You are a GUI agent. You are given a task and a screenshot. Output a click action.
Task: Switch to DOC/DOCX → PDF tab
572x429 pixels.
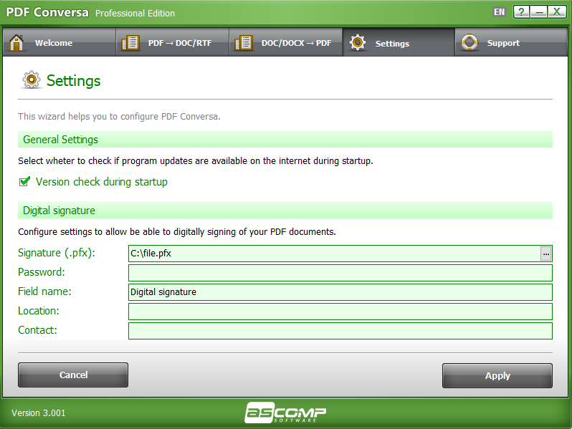coord(285,43)
